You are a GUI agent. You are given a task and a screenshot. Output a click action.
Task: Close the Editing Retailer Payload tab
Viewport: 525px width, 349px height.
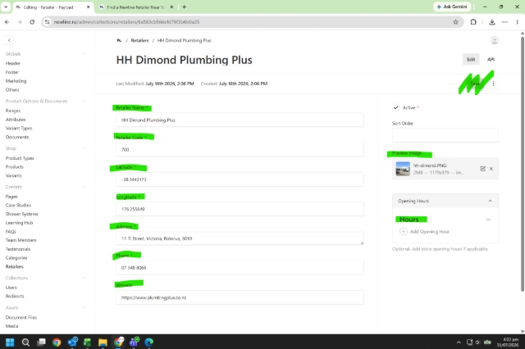coord(89,7)
